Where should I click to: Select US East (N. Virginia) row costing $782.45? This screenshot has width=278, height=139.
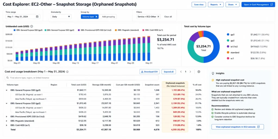pos(104,94)
